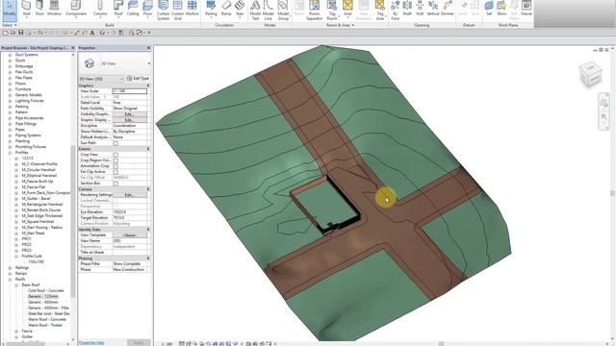Viewport: 616px width, 346px height.
Task: Collapse the Profiles tree node
Action: pos(10,153)
